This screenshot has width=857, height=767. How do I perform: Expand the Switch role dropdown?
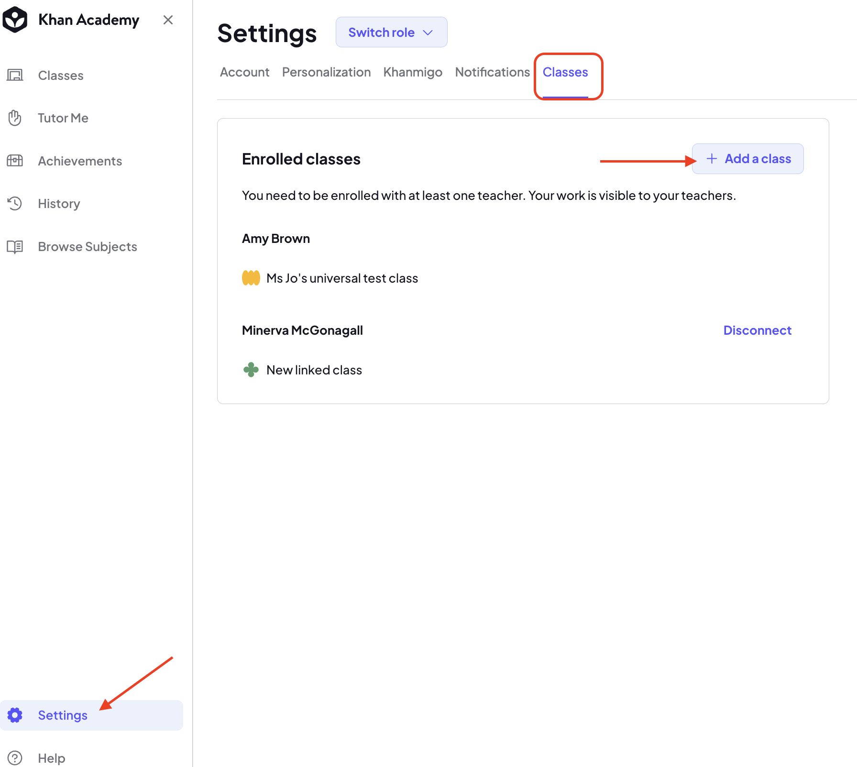[x=391, y=32]
